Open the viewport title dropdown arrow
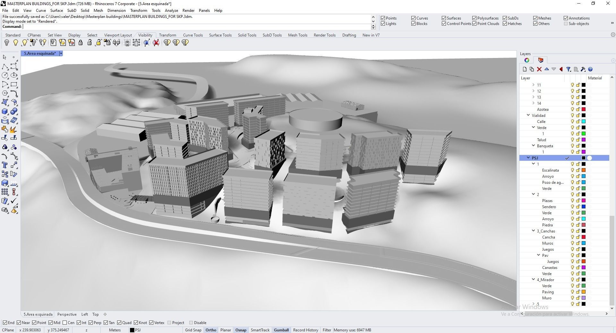Image resolution: width=616 pixels, height=333 pixels. (61, 53)
